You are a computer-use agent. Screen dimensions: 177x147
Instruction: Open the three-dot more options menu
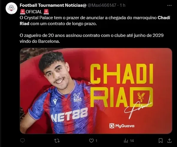point(169,5)
